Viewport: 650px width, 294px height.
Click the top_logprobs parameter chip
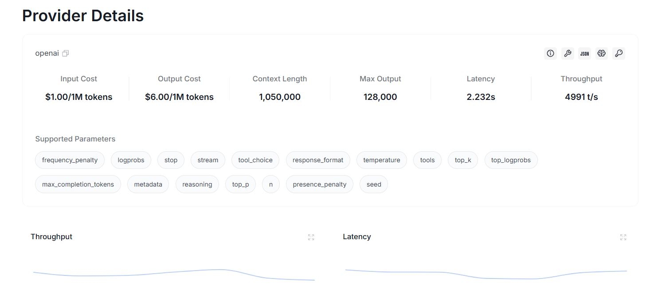pyautogui.click(x=511, y=160)
